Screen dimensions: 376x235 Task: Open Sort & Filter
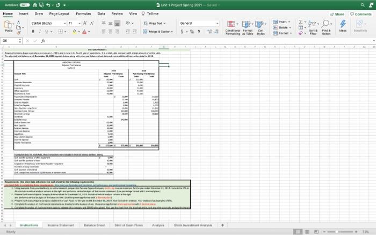pos(313,28)
